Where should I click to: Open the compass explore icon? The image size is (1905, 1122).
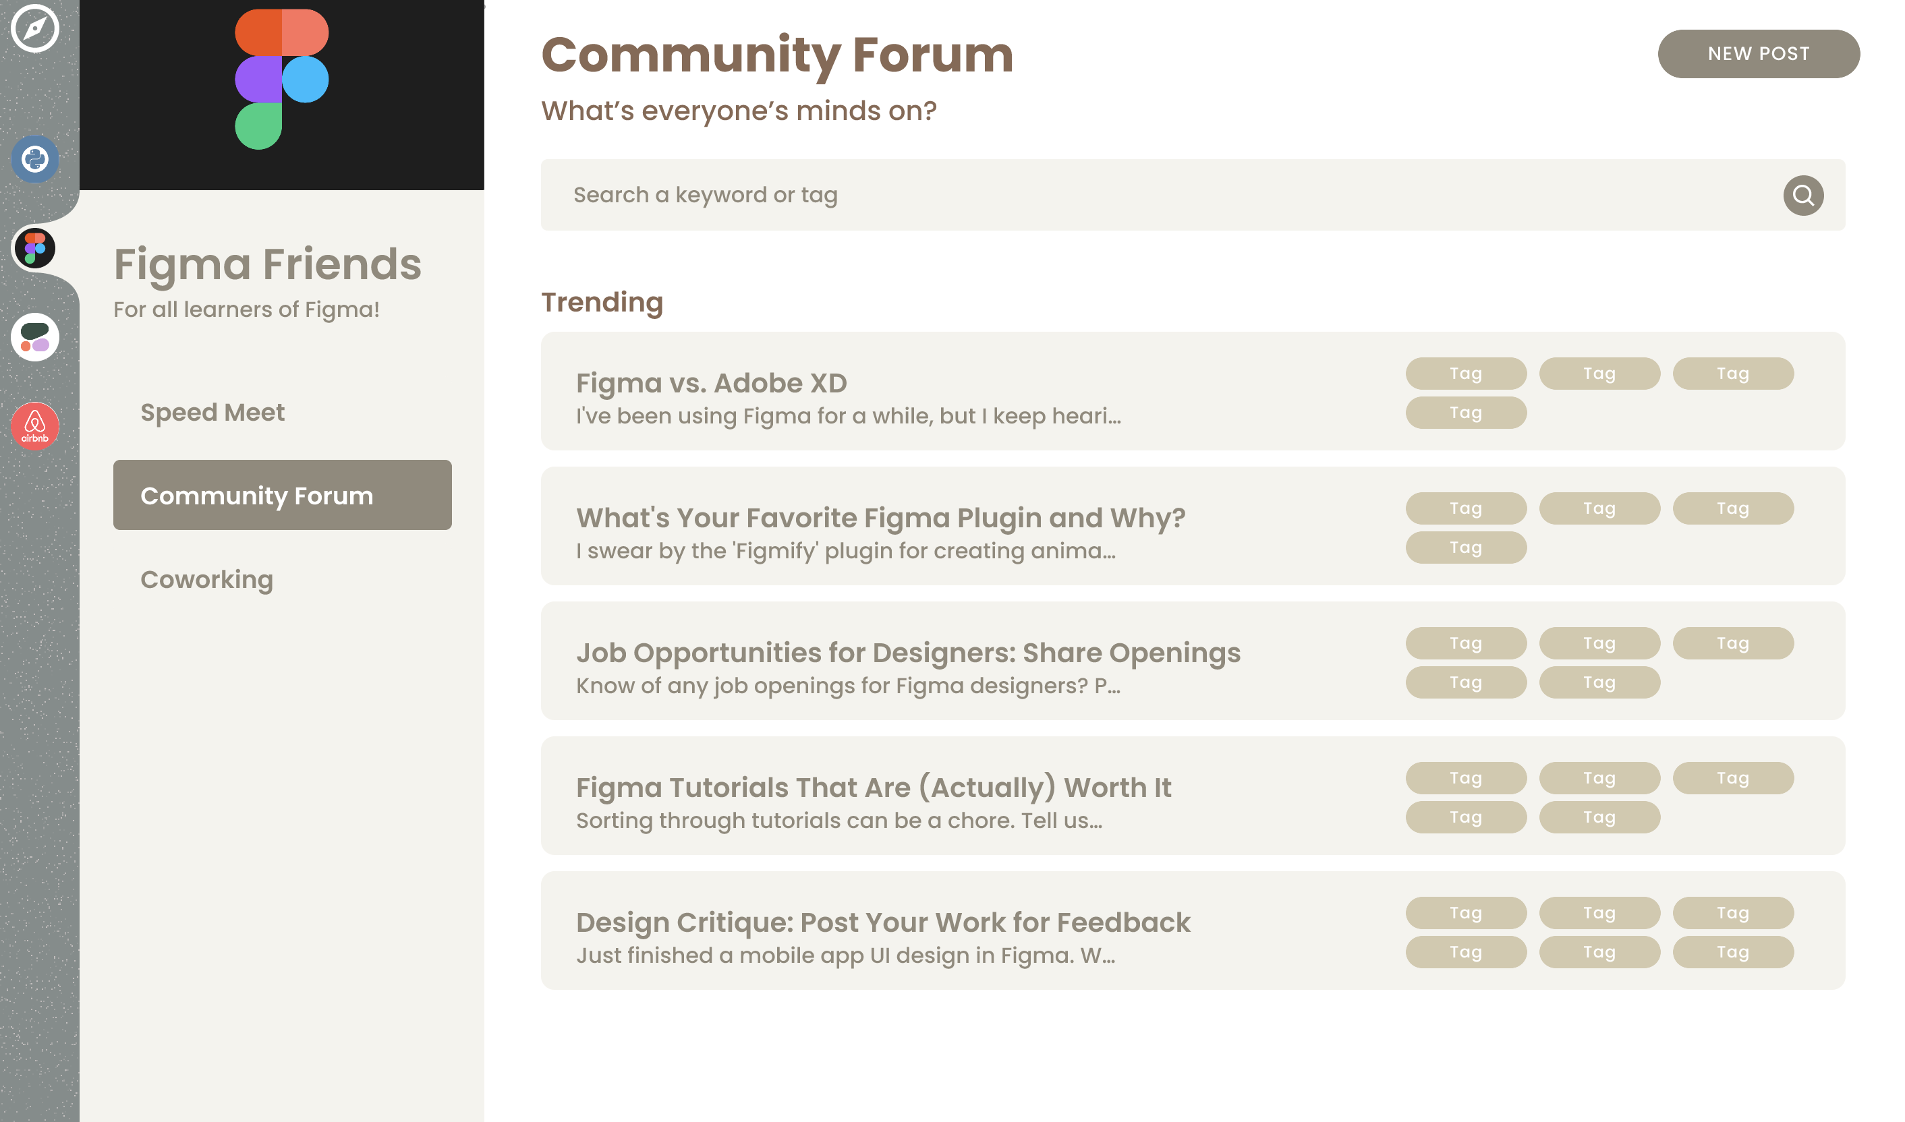point(35,28)
